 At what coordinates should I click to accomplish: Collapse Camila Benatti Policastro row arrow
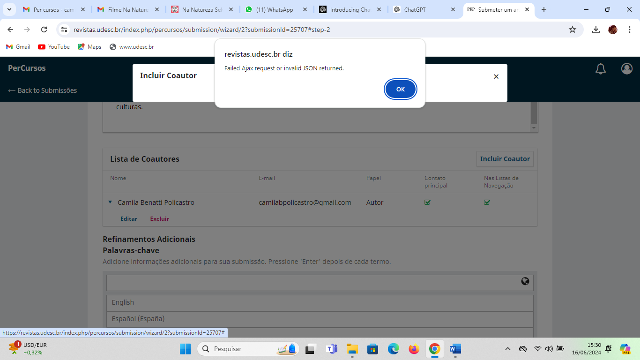[110, 202]
